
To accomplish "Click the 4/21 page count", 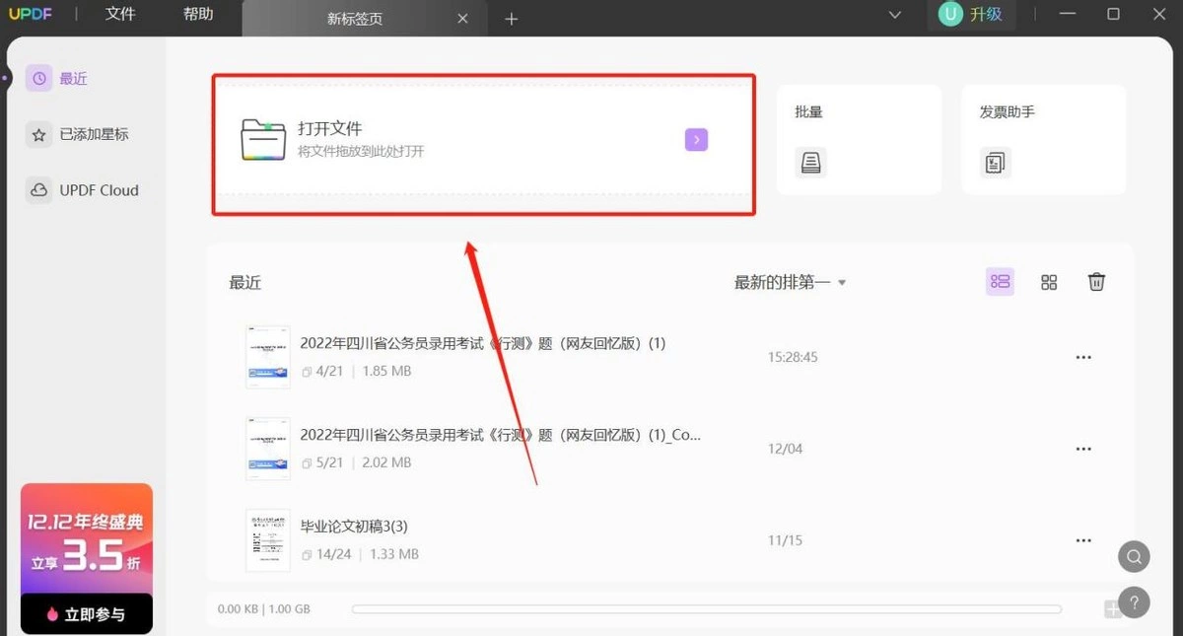I will 328,372.
